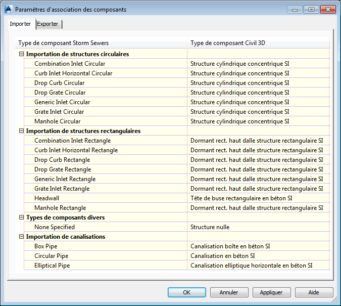Click the Type de composant Civil 3D header
Viewport: 341px width, 306px height.
pyautogui.click(x=228, y=43)
